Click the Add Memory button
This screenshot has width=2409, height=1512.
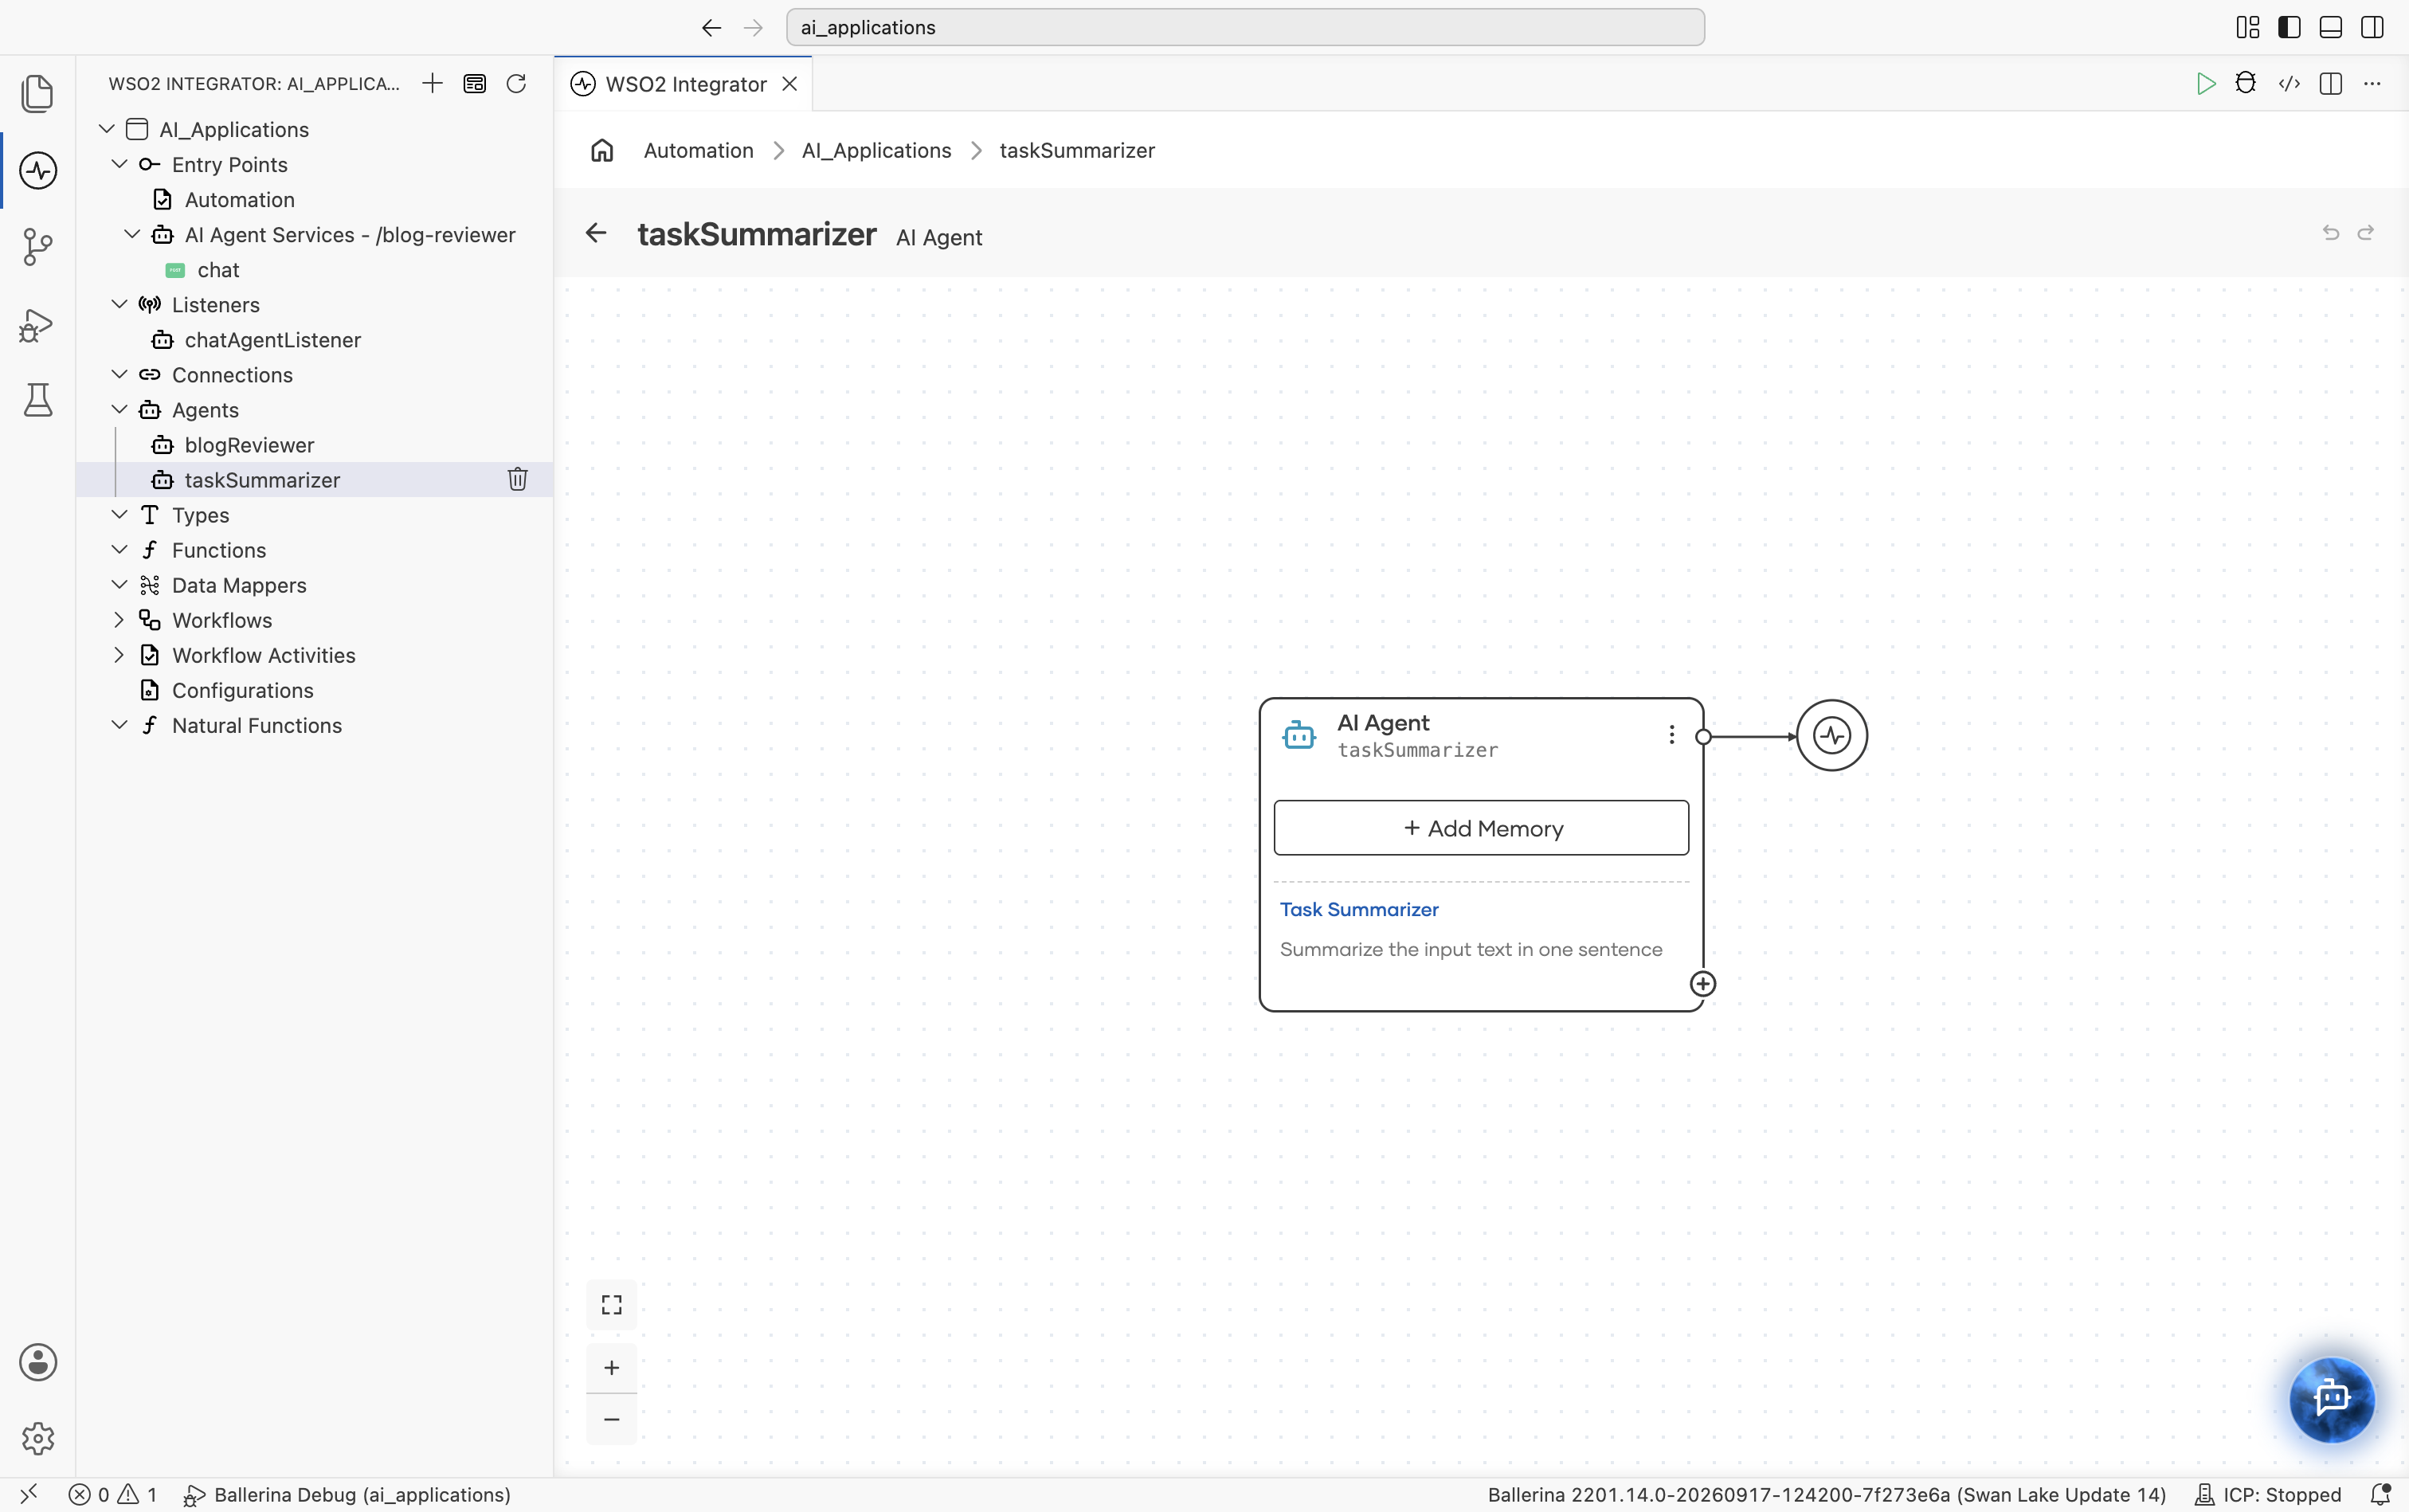tap(1481, 828)
